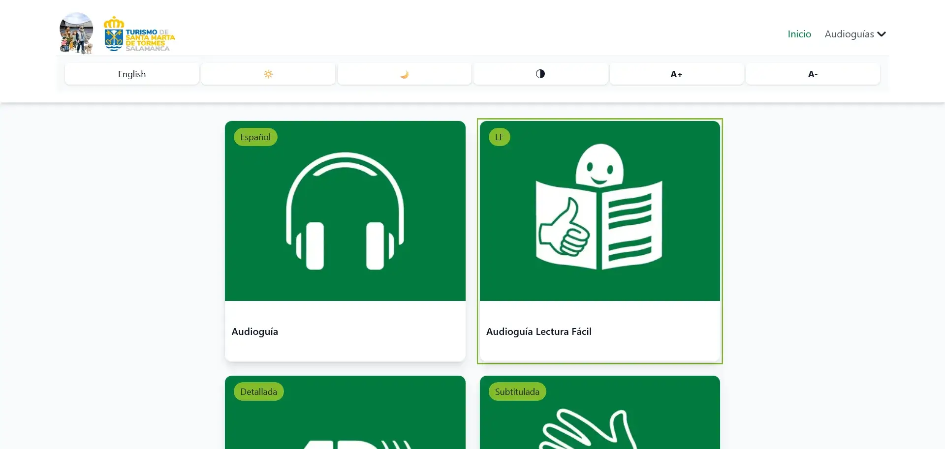Click the round family photo avatar
The width and height of the screenshot is (945, 449).
pyautogui.click(x=76, y=33)
